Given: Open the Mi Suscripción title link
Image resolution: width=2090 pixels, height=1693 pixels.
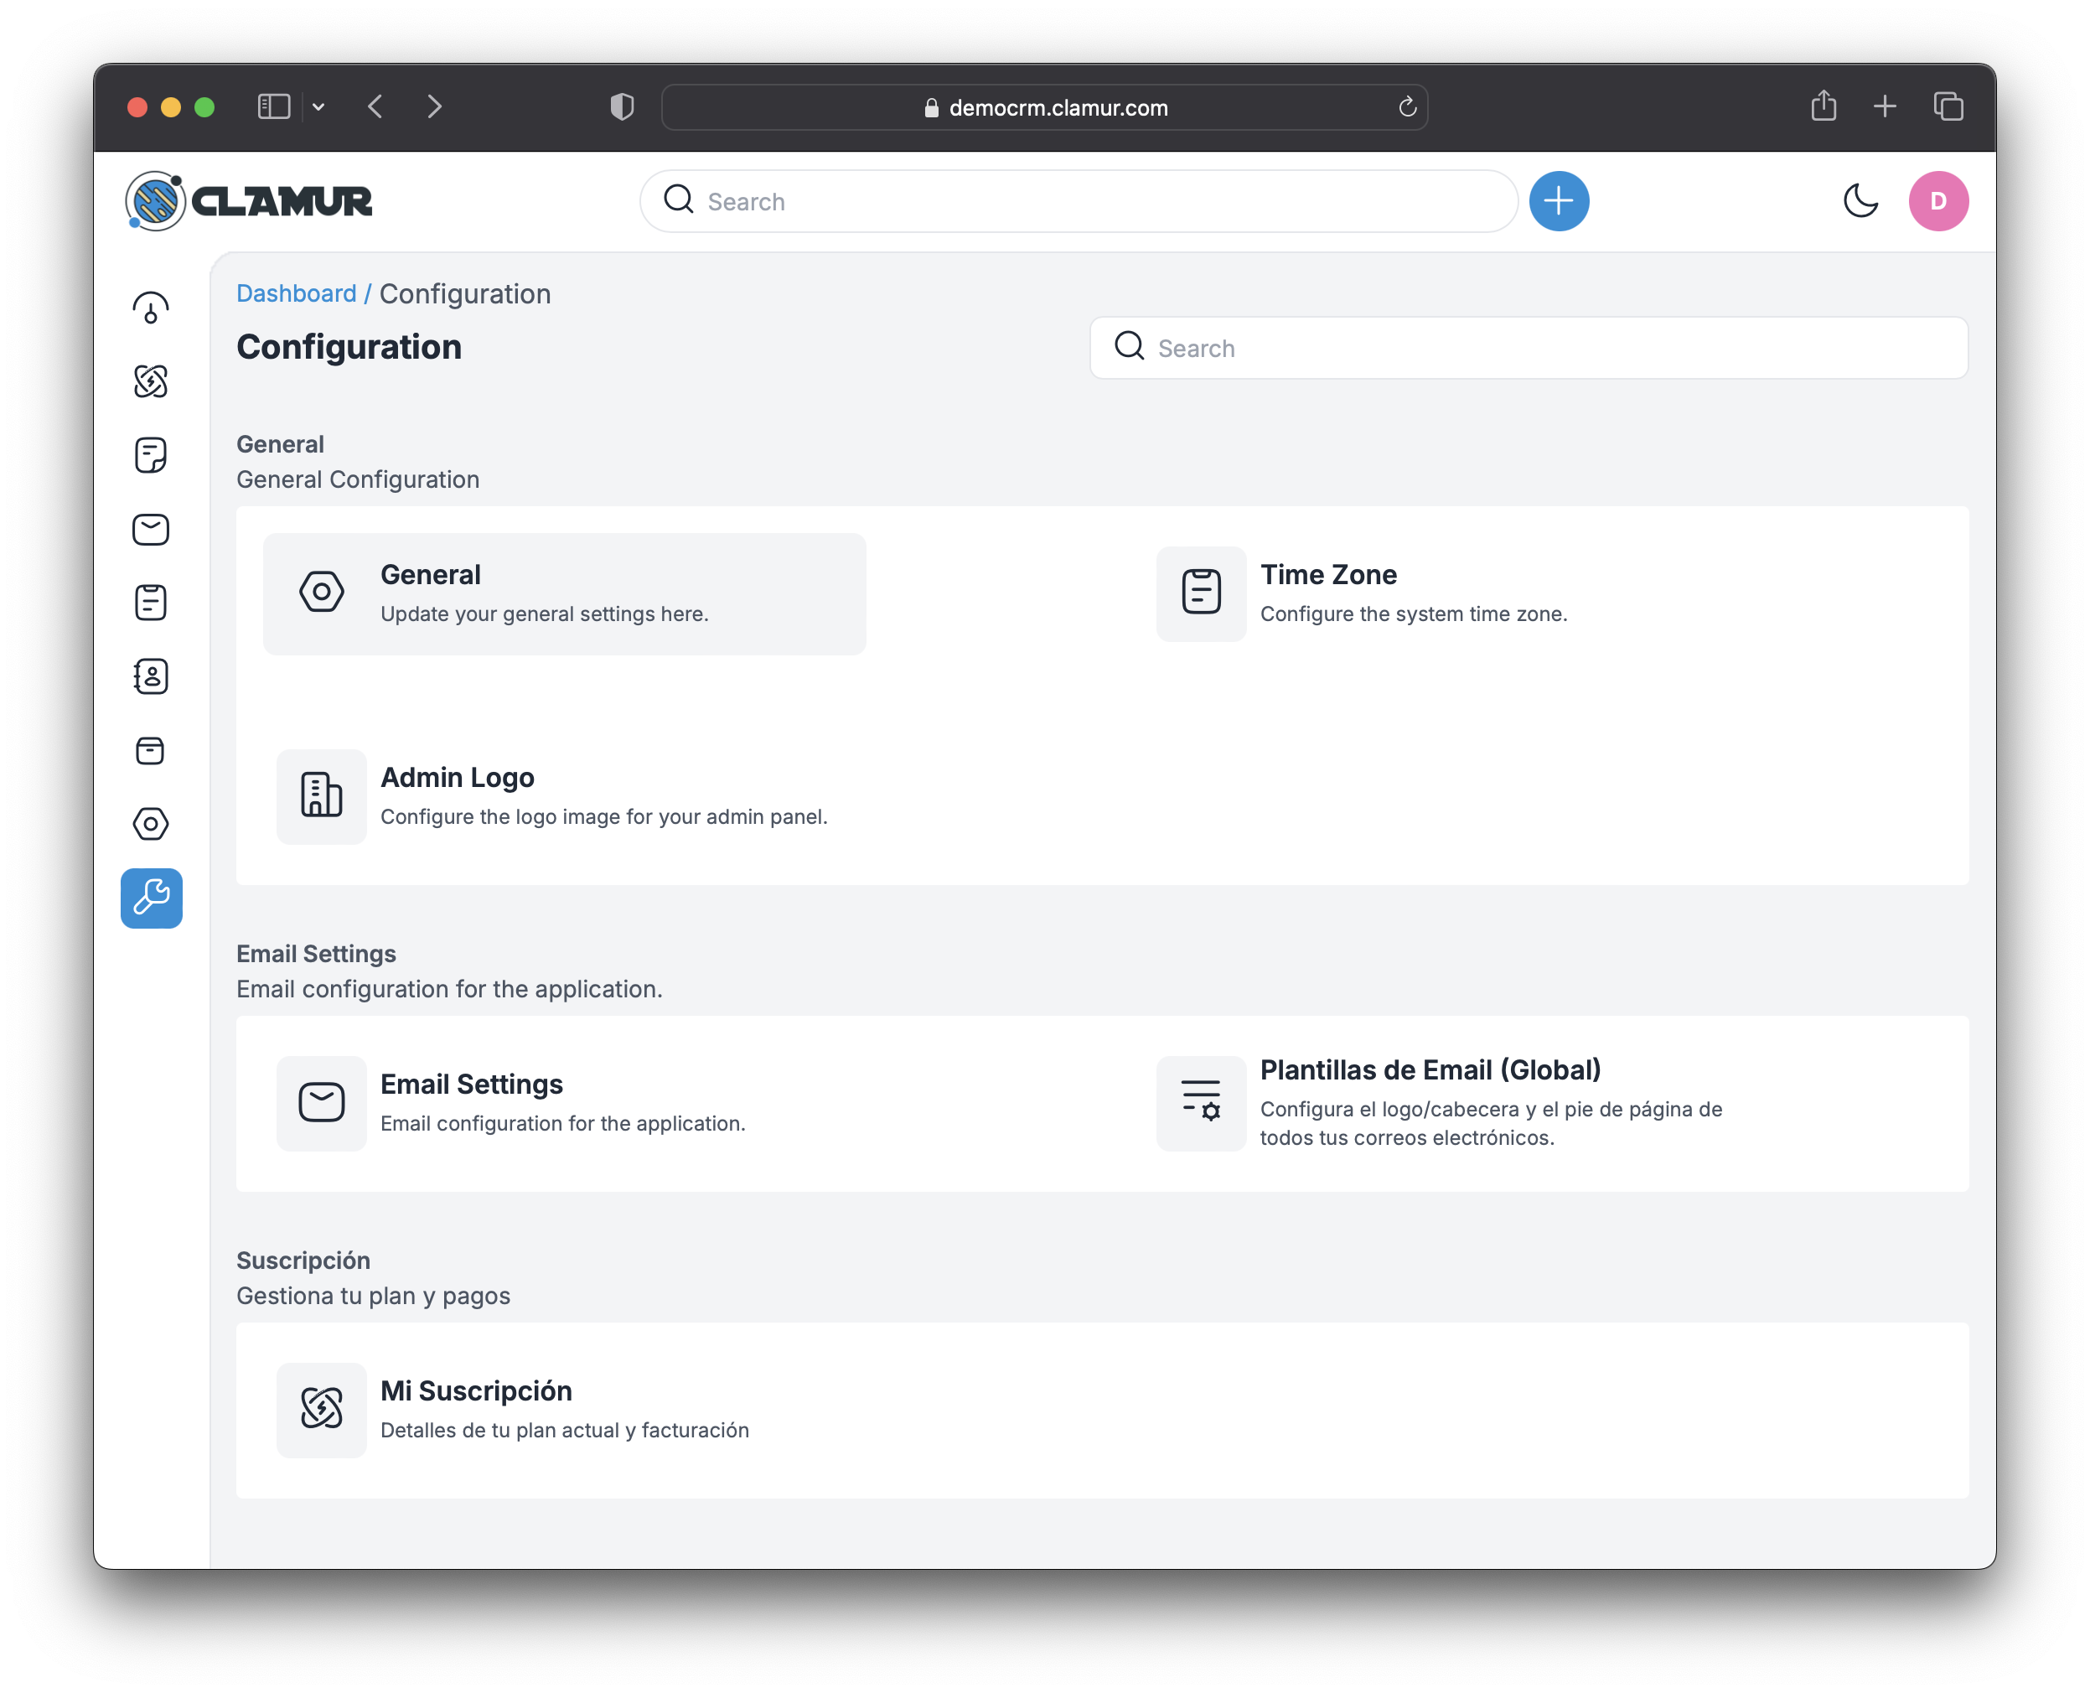Looking at the screenshot, I should coord(476,1390).
